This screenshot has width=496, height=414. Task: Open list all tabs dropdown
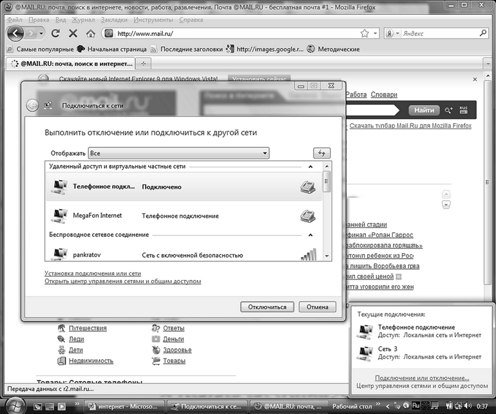(x=488, y=64)
